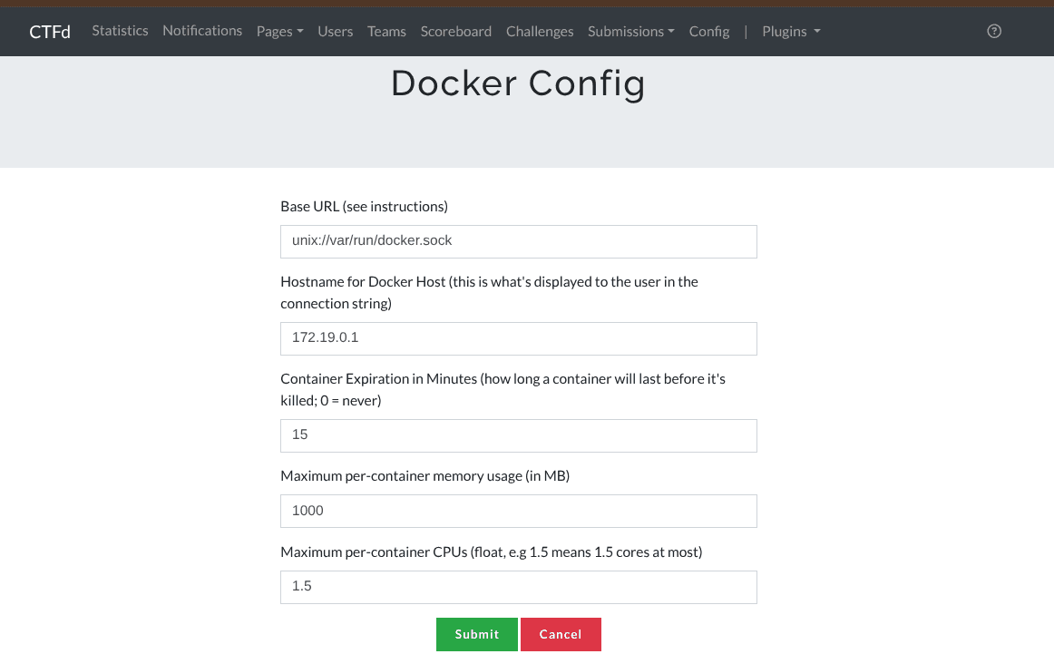Screen dimensions: 1054x654
Task: Expand the Plugins dropdown menu
Action: pyautogui.click(x=791, y=32)
